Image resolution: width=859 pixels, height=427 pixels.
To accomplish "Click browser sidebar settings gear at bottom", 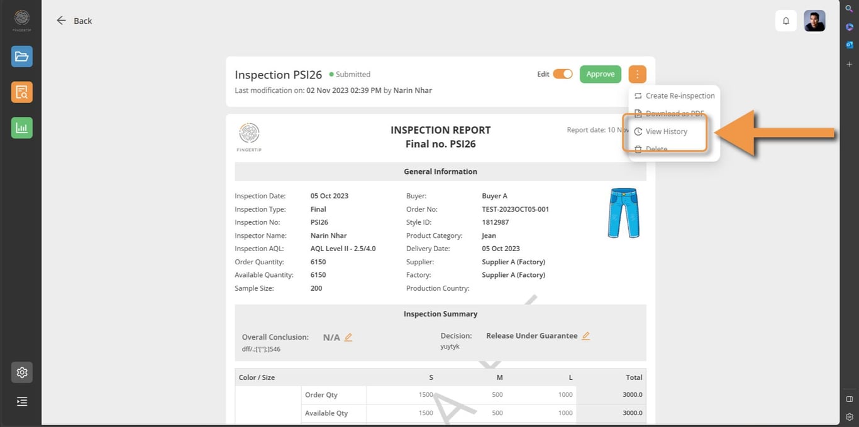I will tap(849, 416).
